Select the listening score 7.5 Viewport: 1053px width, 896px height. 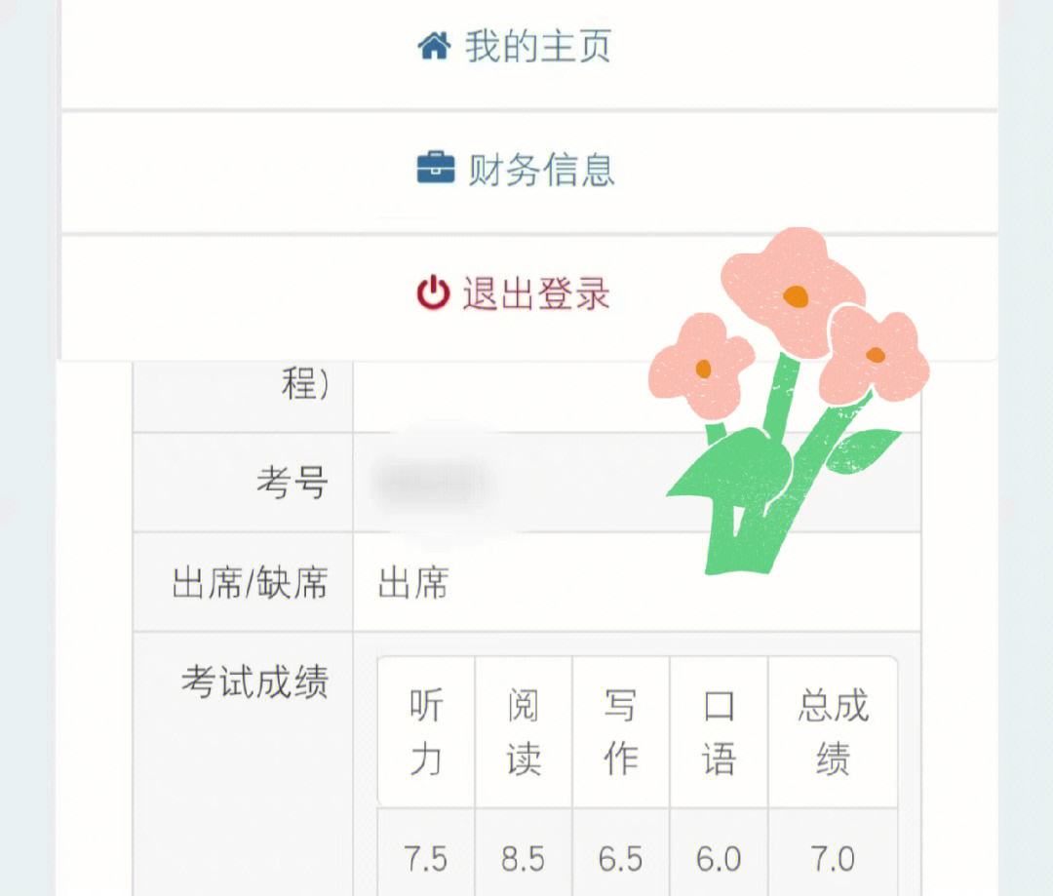point(426,858)
